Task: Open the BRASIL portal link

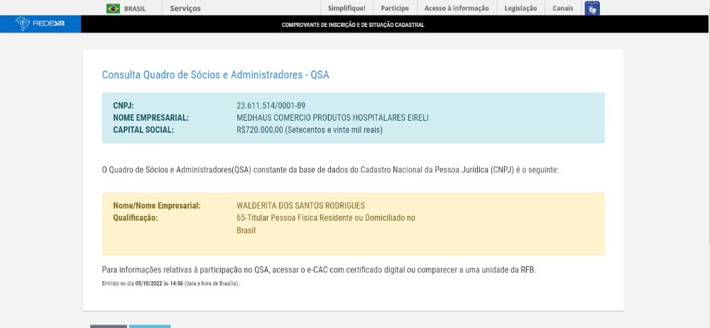Action: coord(135,9)
